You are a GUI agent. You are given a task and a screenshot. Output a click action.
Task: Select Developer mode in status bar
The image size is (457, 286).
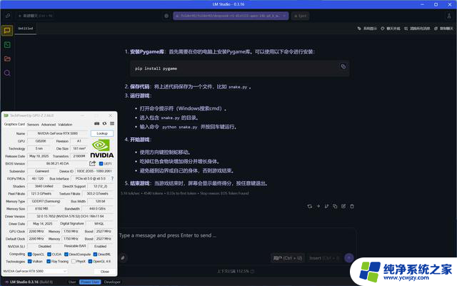[x=112, y=282]
